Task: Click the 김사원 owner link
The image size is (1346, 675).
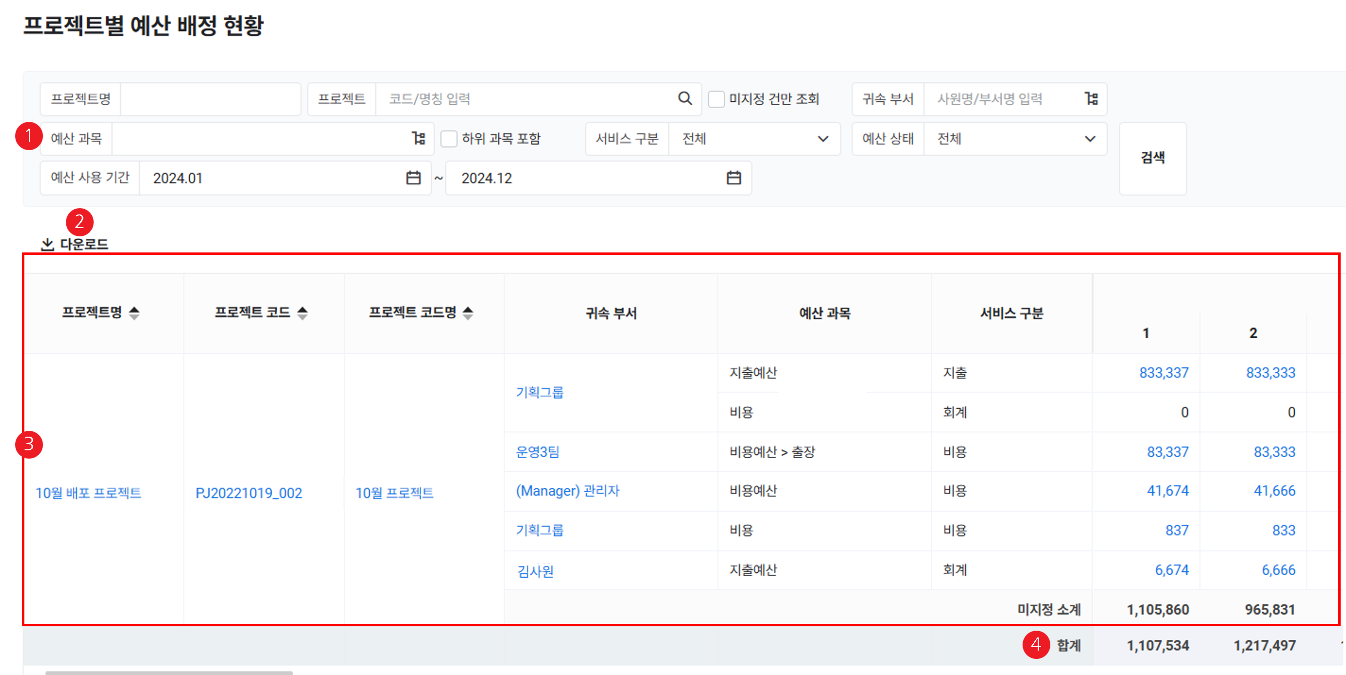Action: point(535,571)
